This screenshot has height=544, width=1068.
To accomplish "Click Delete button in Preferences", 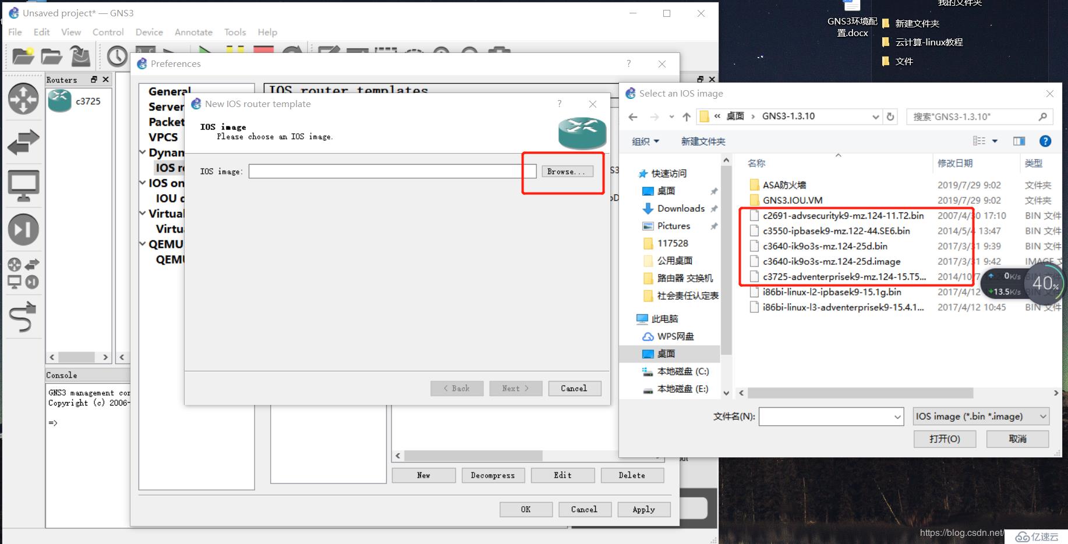I will coord(632,475).
